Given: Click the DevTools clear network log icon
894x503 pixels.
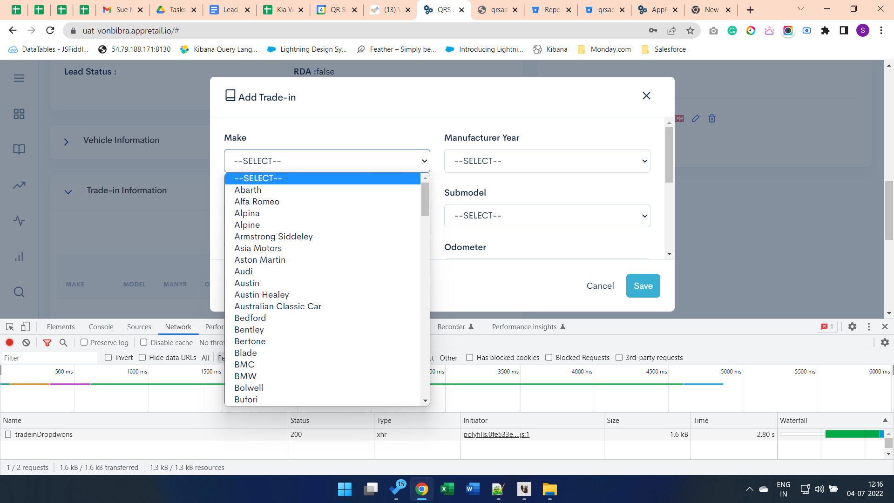Looking at the screenshot, I should (x=26, y=342).
